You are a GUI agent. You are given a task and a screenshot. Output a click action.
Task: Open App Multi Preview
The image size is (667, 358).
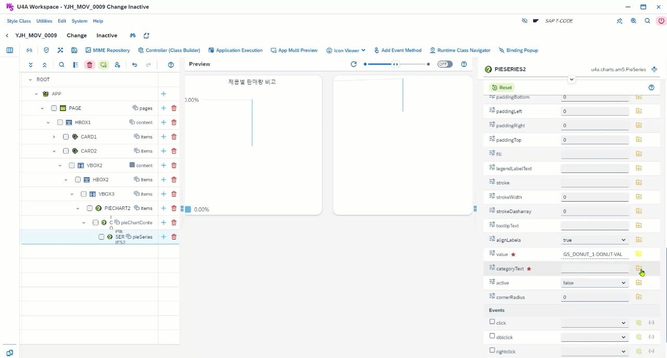click(x=294, y=51)
